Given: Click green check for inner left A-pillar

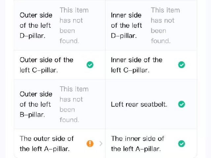Looking at the screenshot, I should 182,144.
